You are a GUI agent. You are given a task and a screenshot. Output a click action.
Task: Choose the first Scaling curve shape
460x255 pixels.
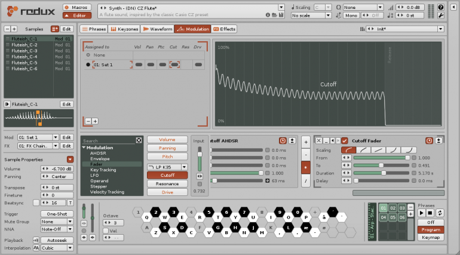point(348,150)
